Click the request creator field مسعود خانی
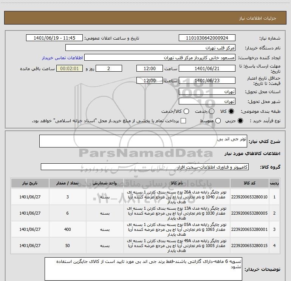 [x=160, y=58]
